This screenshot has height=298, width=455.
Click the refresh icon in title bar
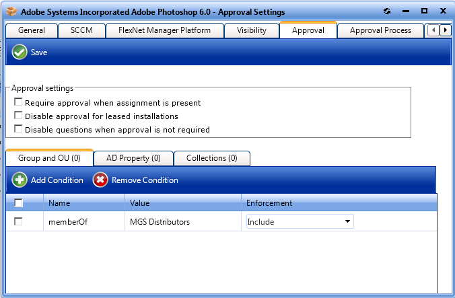tap(386, 11)
